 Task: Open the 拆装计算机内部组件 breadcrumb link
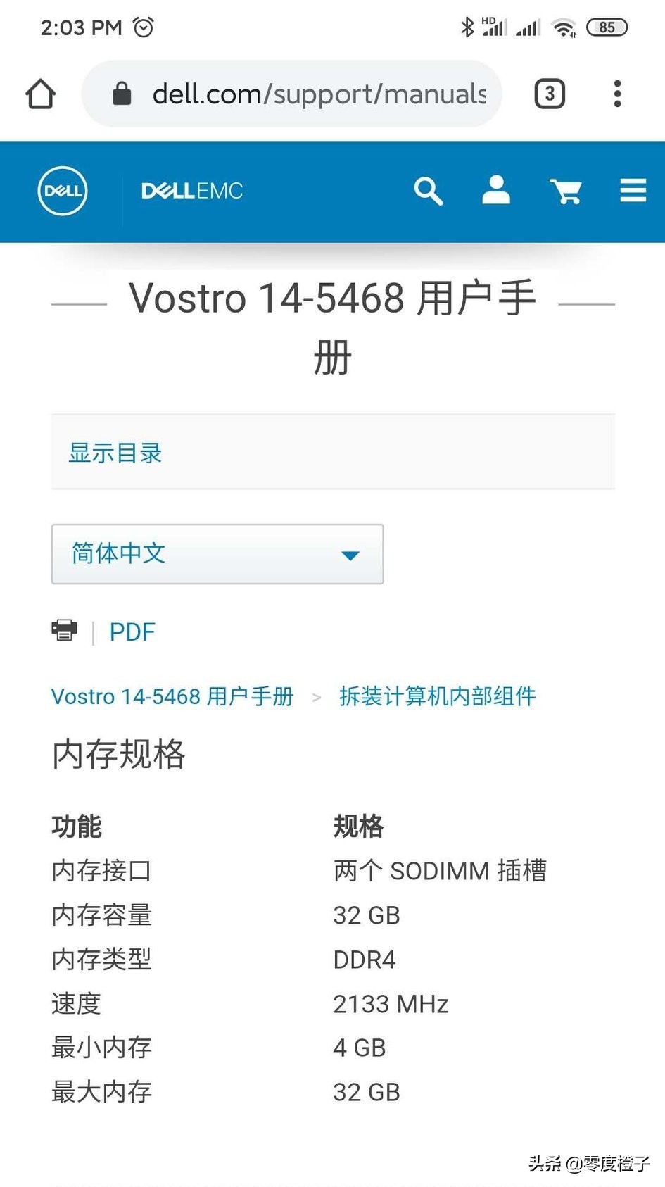(x=438, y=696)
